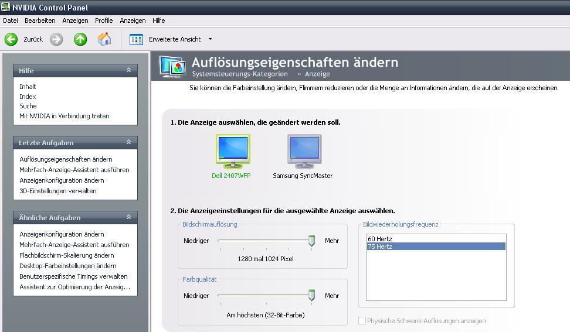Click the green Zurück back arrow icon

[x=11, y=39]
